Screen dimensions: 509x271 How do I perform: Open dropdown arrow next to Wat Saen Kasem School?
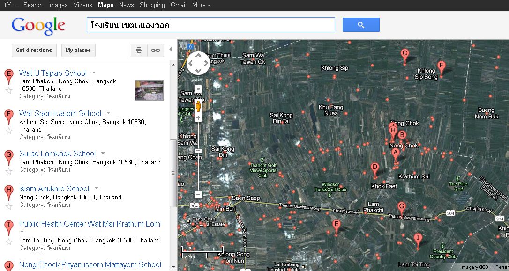[108, 113]
